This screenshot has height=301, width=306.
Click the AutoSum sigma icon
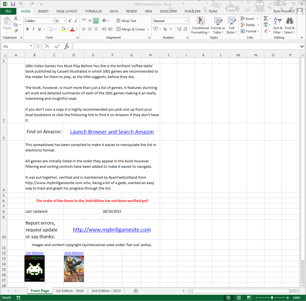pos(266,18)
